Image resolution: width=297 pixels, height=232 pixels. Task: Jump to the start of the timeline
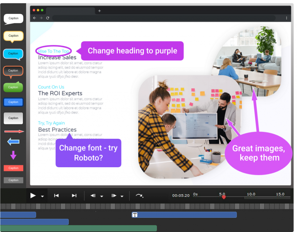[x=56, y=196]
